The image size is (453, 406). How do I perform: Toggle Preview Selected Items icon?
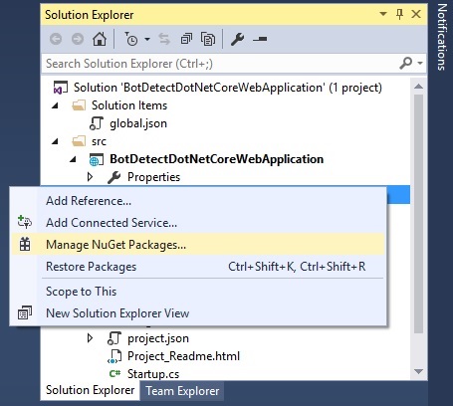click(x=260, y=39)
